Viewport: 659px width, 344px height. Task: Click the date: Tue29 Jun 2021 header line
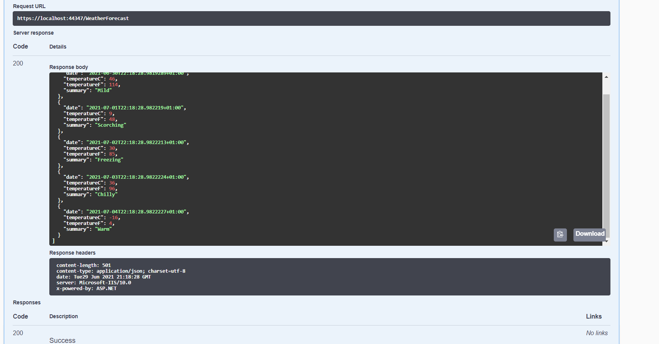(104, 277)
